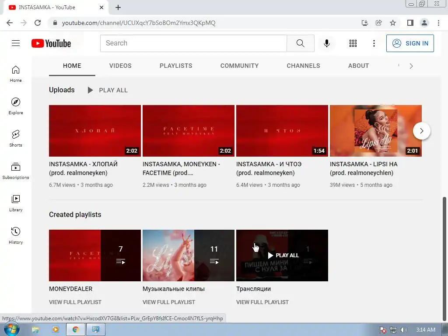Image resolution: width=448 pixels, height=336 pixels.
Task: Show next uploads with carousel arrow
Action: 421,131
